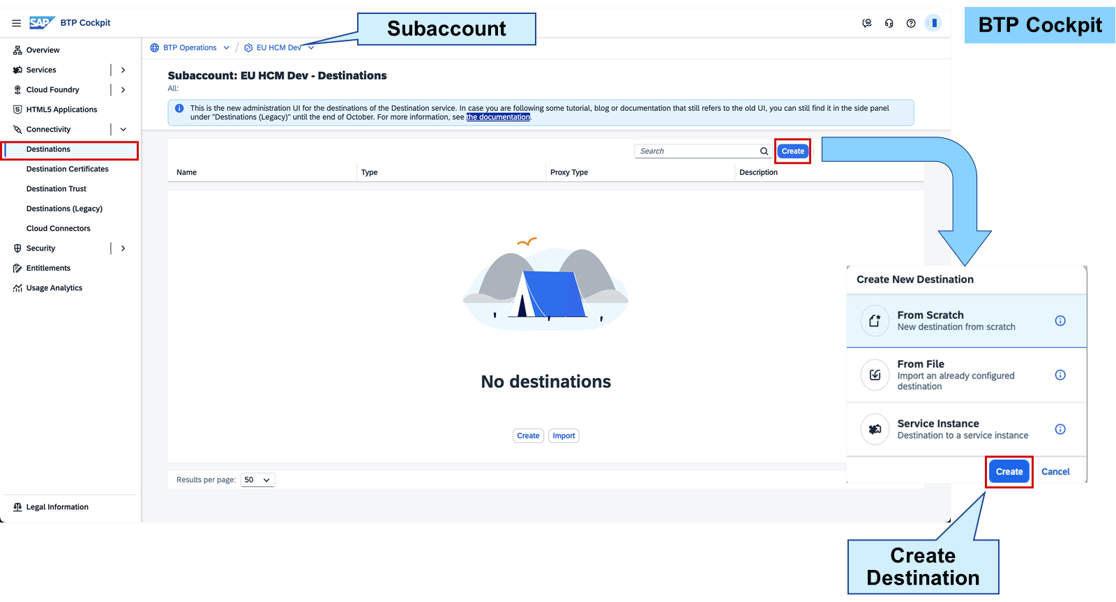The image size is (1116, 602).
Task: Click the globe icon beside BTP Operations
Action: pos(155,48)
